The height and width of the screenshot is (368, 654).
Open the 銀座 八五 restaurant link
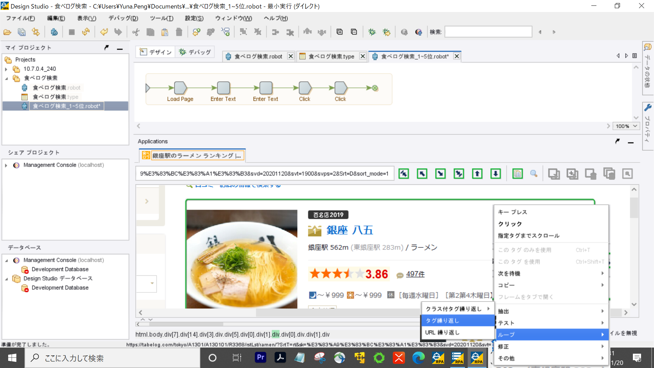[x=350, y=230]
